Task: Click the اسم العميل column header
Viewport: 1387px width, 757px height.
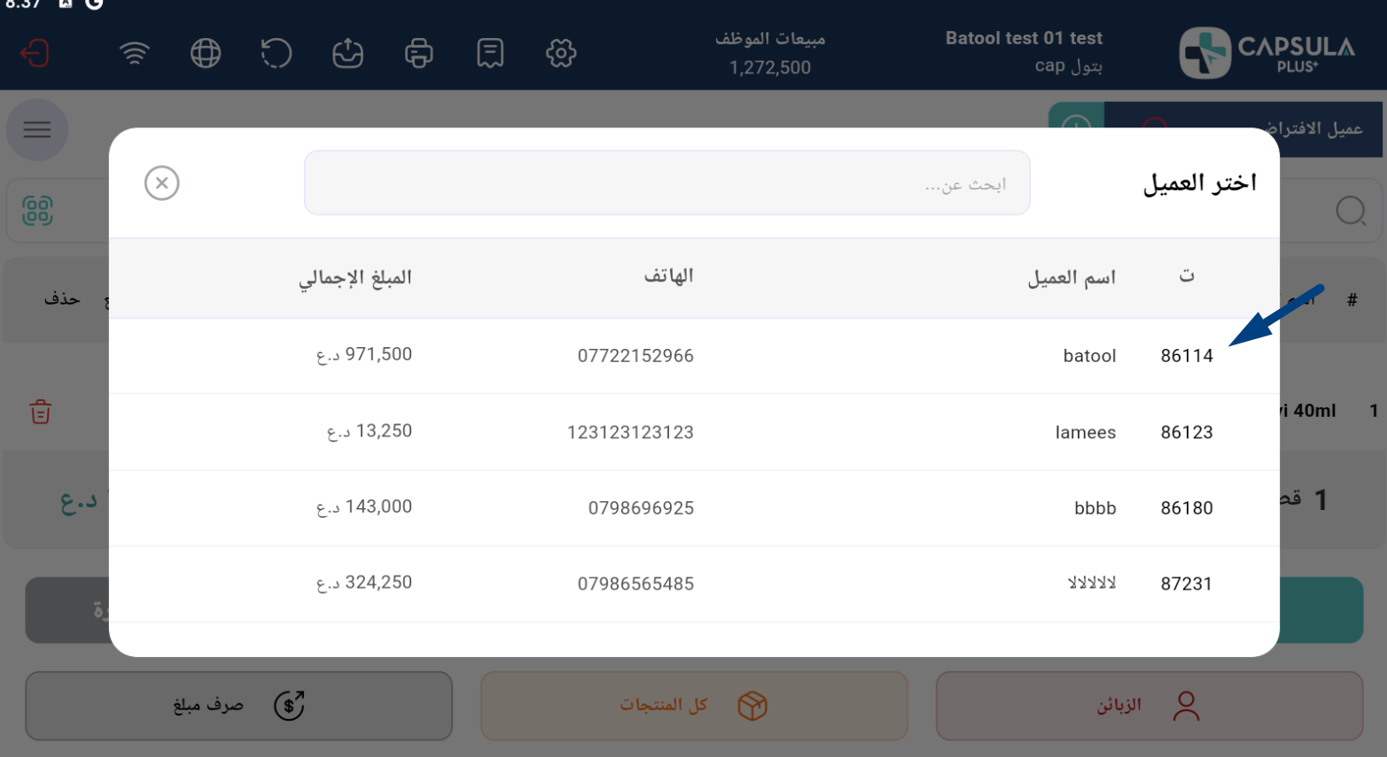Action: click(1071, 277)
